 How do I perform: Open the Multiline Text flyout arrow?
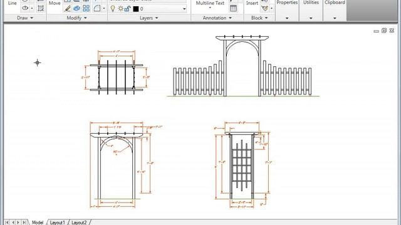210,8
